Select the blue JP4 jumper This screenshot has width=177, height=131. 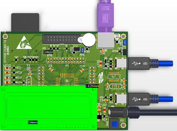coord(82,50)
